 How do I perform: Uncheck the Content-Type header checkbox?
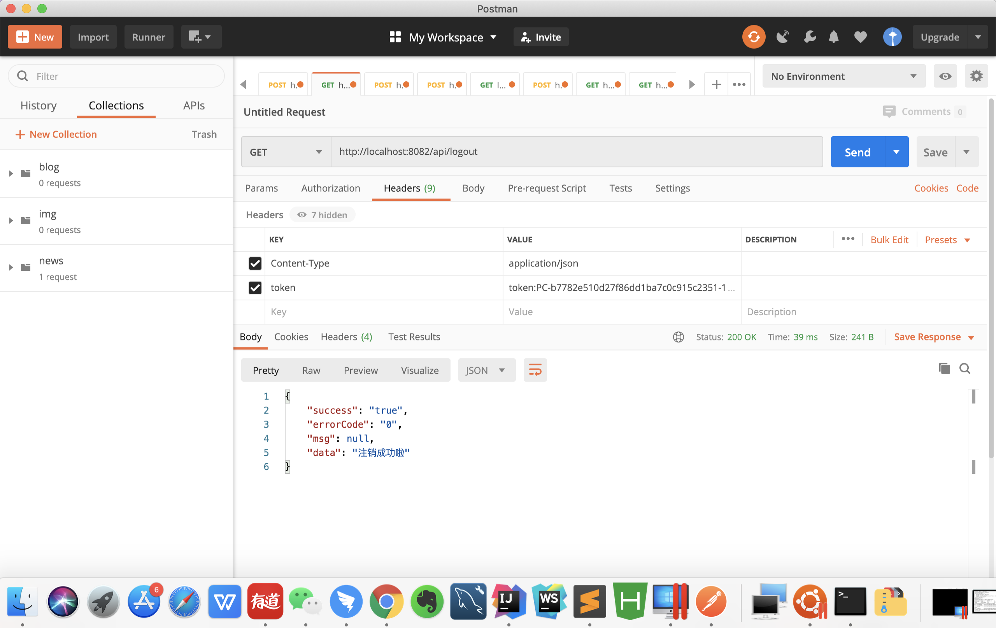[255, 263]
